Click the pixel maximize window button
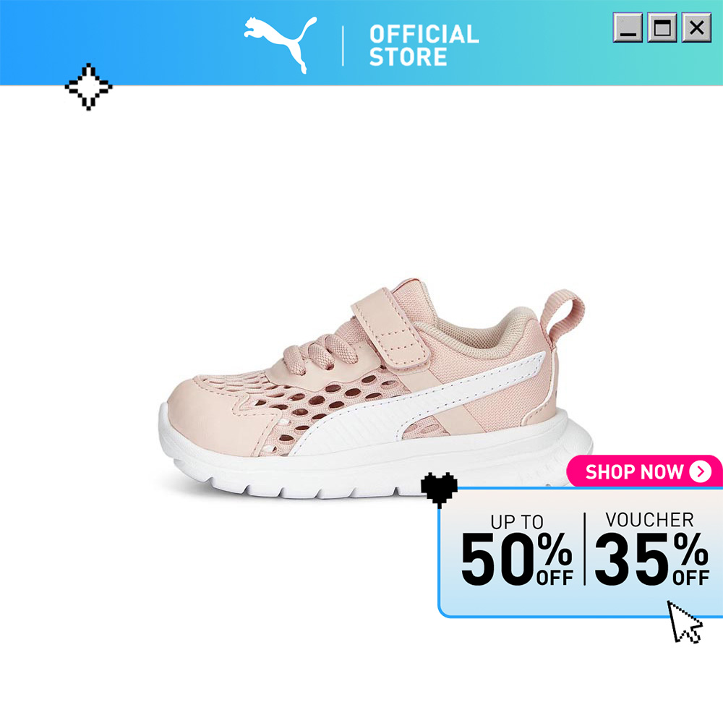The width and height of the screenshot is (723, 723). 662,27
